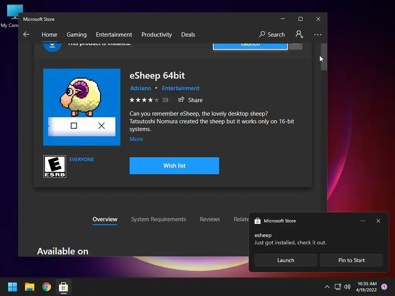Viewport: 395px width, 296px height.
Task: Open the Gaming tab
Action: tap(77, 34)
